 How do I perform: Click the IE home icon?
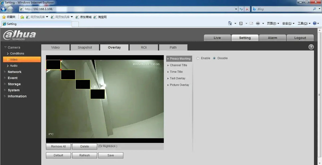click(x=230, y=23)
